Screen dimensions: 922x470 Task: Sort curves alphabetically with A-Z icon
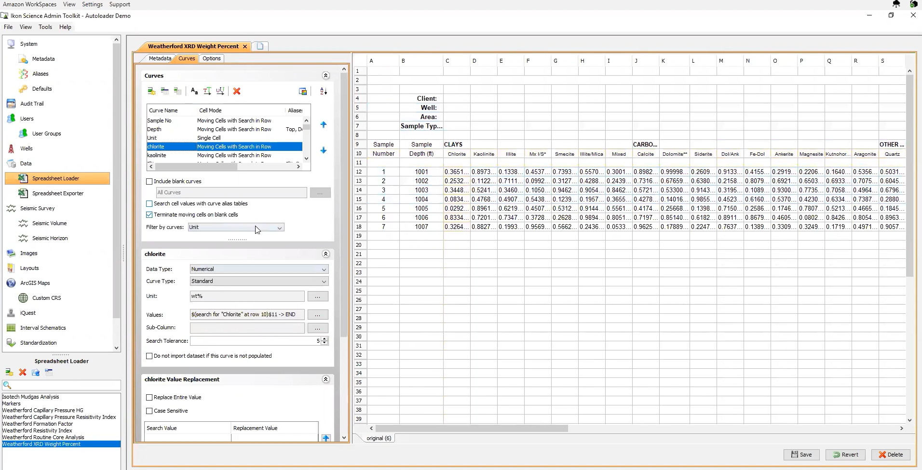coord(324,91)
